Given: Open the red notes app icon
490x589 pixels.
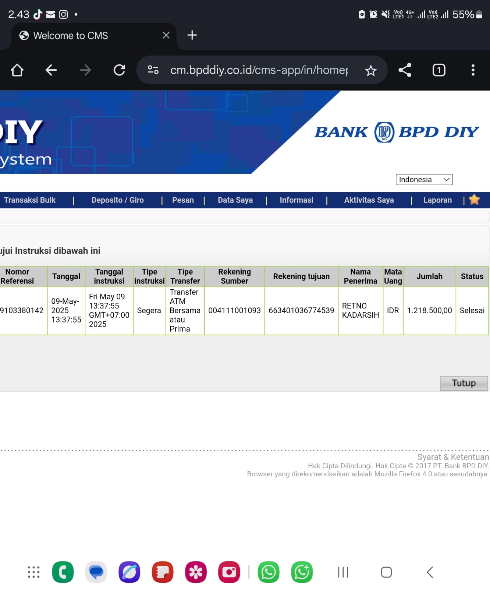Looking at the screenshot, I should click(163, 572).
